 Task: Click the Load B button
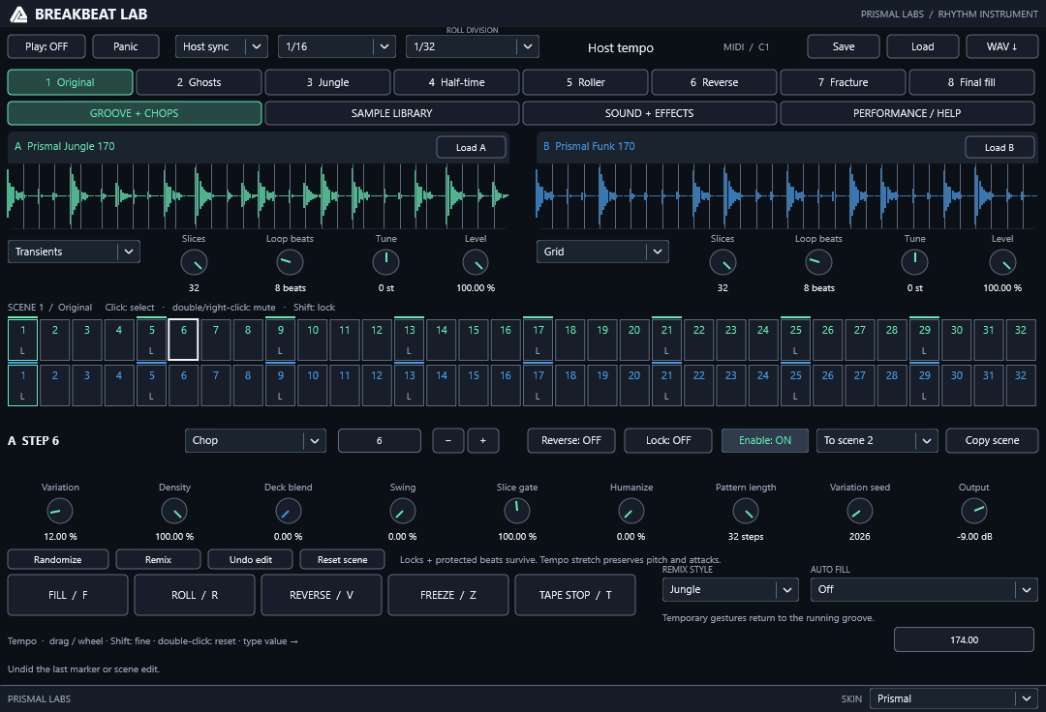point(1000,147)
